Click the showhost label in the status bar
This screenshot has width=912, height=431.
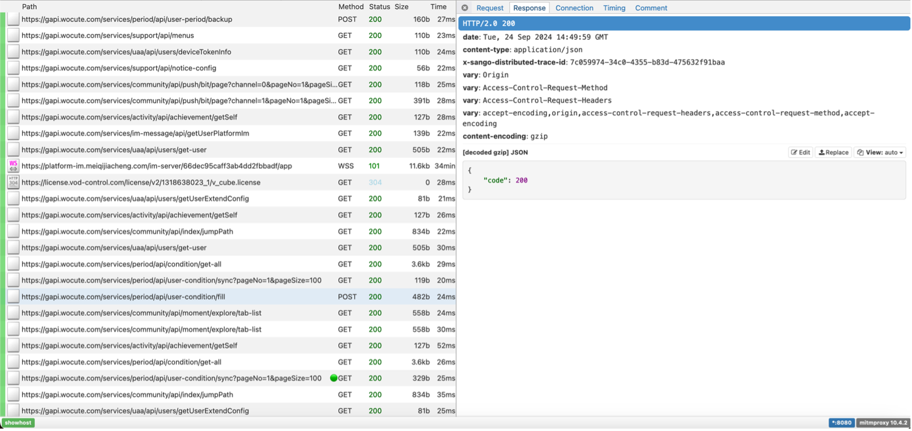(18, 422)
